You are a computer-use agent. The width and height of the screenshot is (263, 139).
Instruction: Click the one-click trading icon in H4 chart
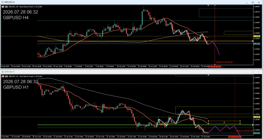click(x=6, y=7)
